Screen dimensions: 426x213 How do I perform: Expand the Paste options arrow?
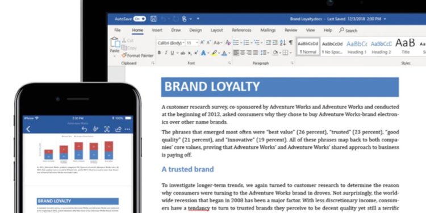(114, 56)
